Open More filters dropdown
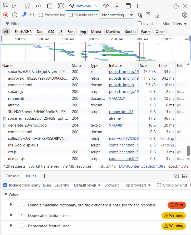Image resolution: width=191 pixels, height=235 pixels. pos(174,24)
